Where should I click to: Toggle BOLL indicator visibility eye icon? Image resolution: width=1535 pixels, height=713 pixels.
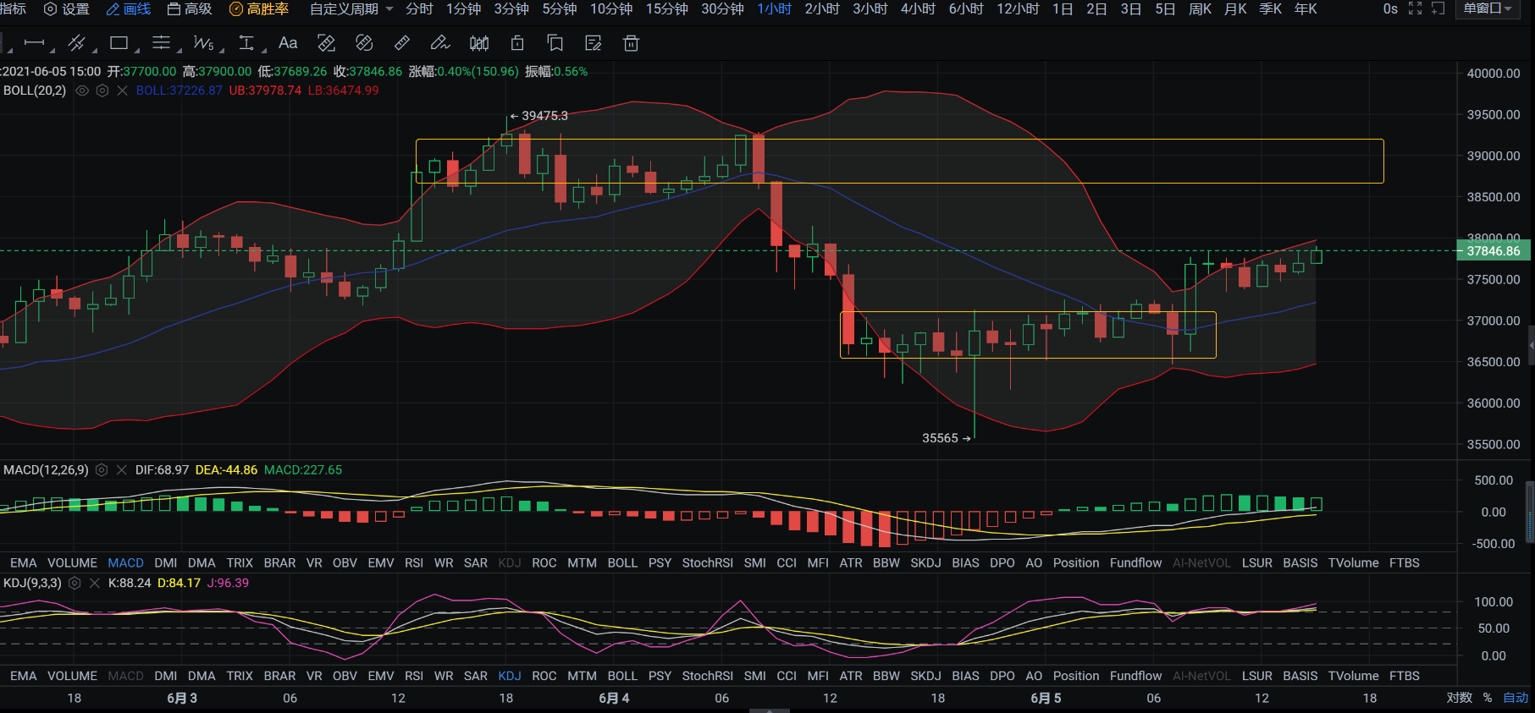coord(82,90)
